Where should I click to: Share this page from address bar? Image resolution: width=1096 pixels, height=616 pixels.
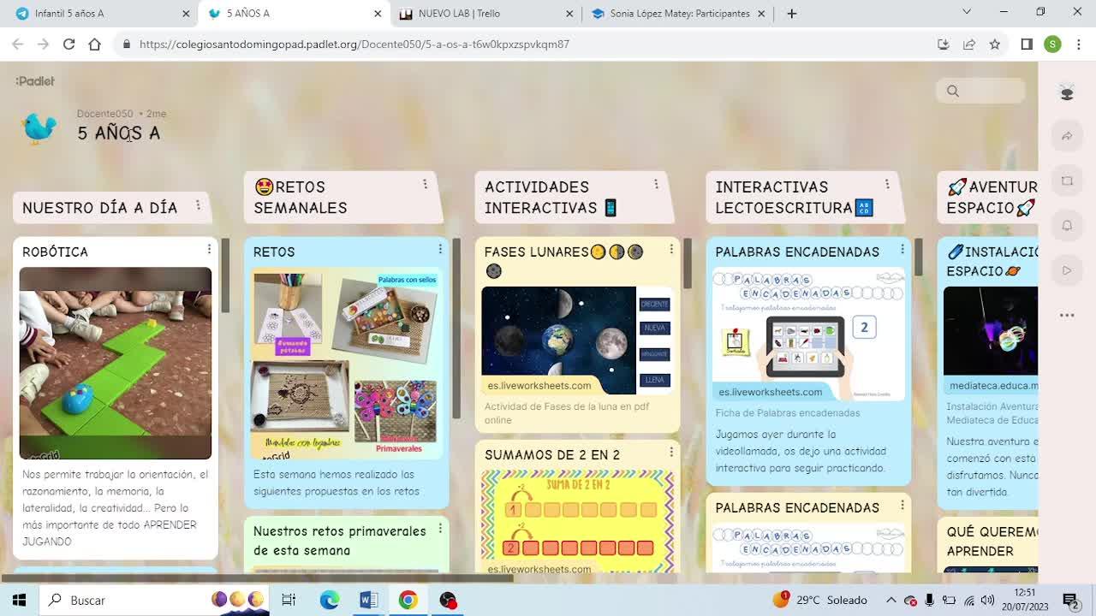point(969,44)
